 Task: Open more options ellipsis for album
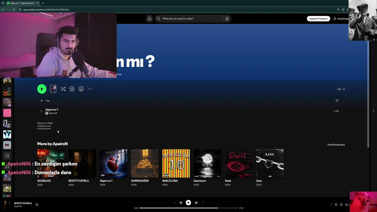pyautogui.click(x=90, y=89)
